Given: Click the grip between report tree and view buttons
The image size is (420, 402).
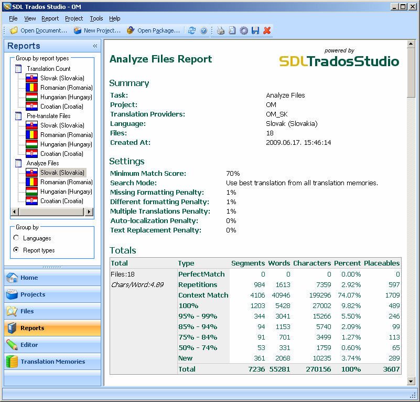Looking at the screenshot, I should click(52, 267).
